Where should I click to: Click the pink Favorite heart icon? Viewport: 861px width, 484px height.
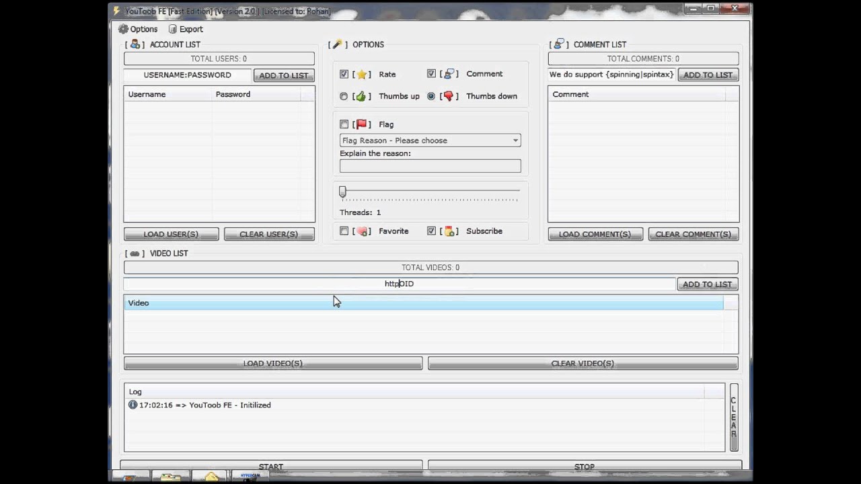363,231
